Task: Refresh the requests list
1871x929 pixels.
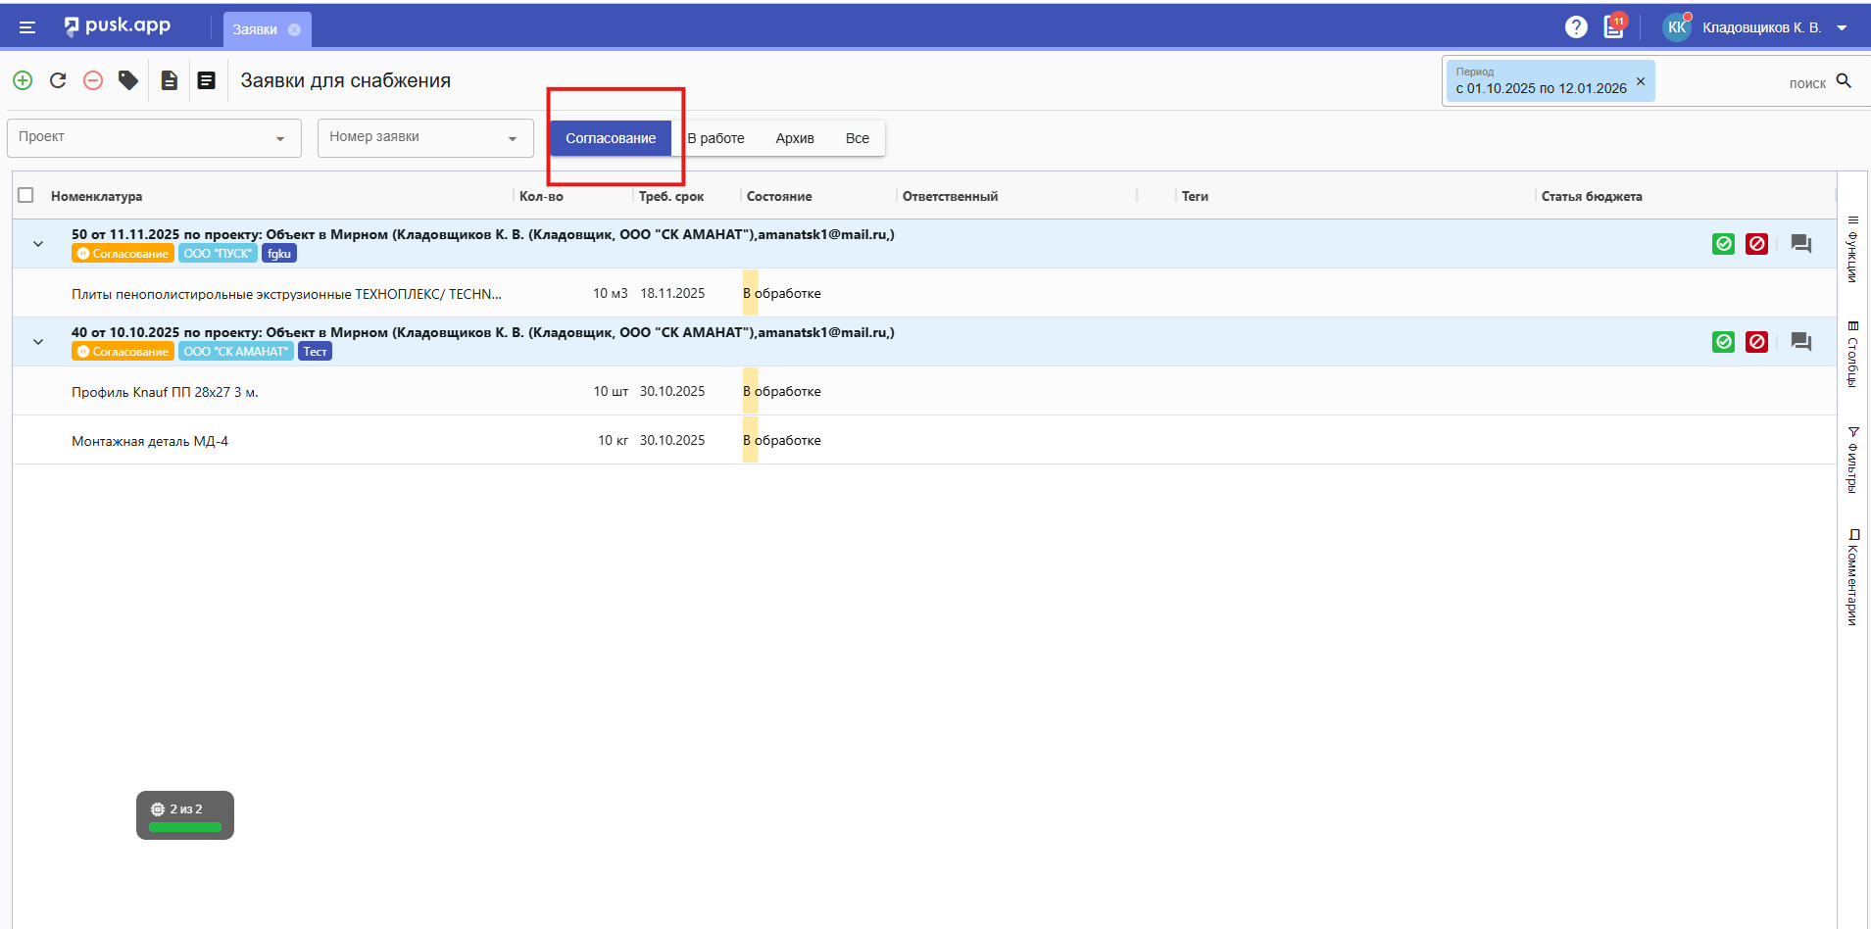Action: [x=58, y=80]
